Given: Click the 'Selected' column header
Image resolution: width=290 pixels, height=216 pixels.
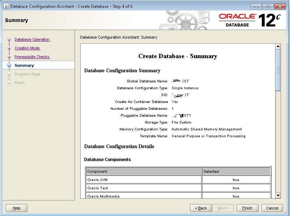Looking at the screenshot, I should [x=236, y=171].
